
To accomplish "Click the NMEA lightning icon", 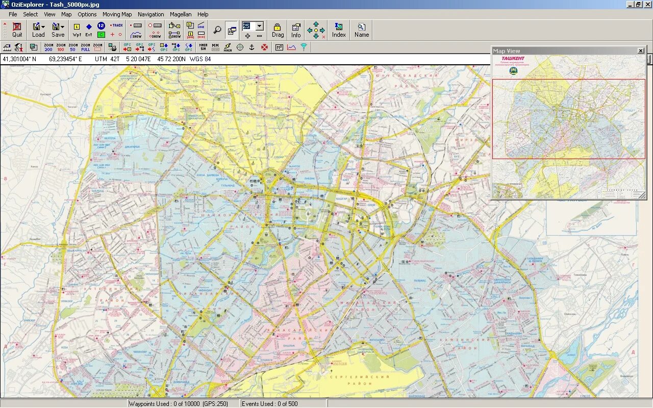I will (228, 47).
